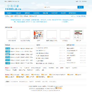This screenshot has width=92, height=92.
Task: Open the third blue navigation bar item
Action: (x=27, y=13)
